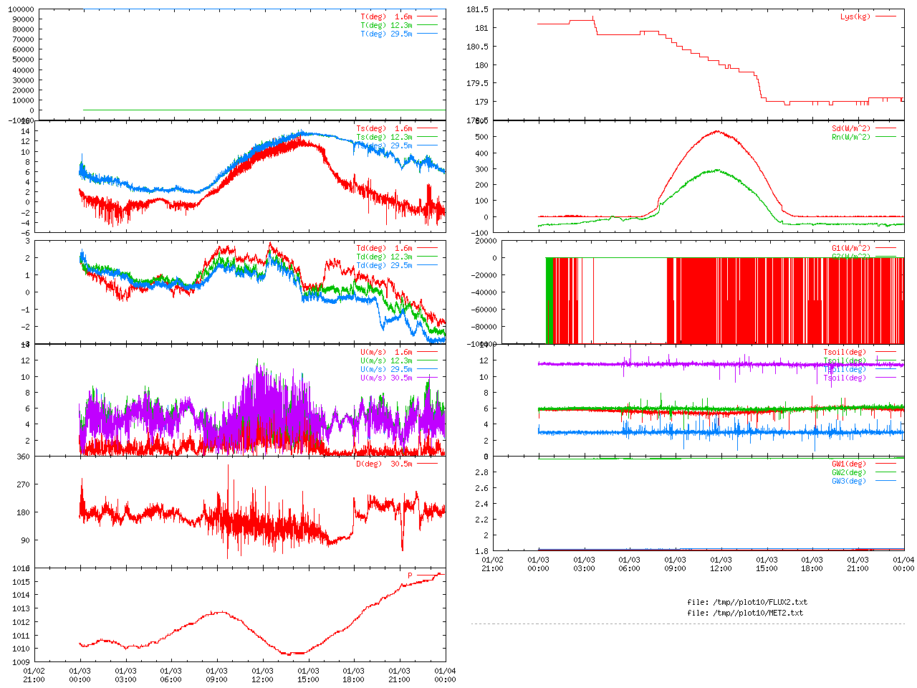Click the GW1(deg) legend label
This screenshot has width=917, height=688.
click(x=849, y=464)
